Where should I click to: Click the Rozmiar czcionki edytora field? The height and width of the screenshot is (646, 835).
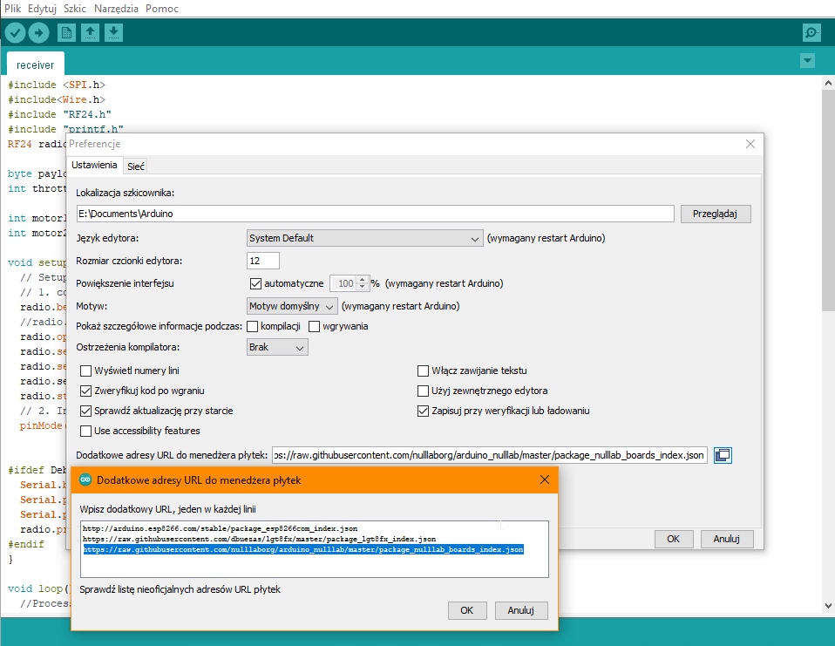pyautogui.click(x=263, y=261)
